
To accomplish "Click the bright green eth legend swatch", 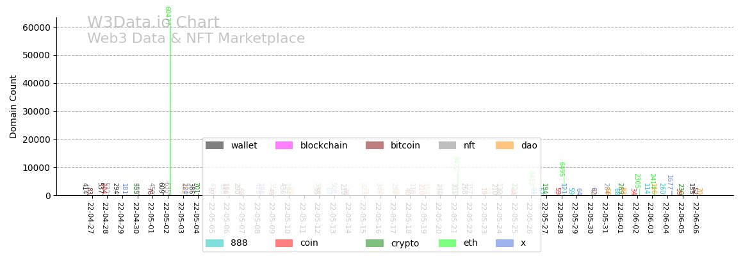I will pyautogui.click(x=448, y=243).
